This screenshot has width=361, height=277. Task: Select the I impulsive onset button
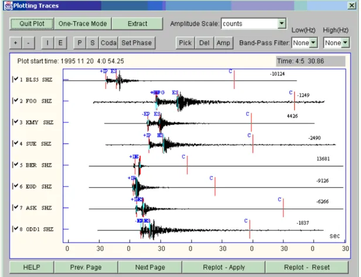(x=47, y=43)
